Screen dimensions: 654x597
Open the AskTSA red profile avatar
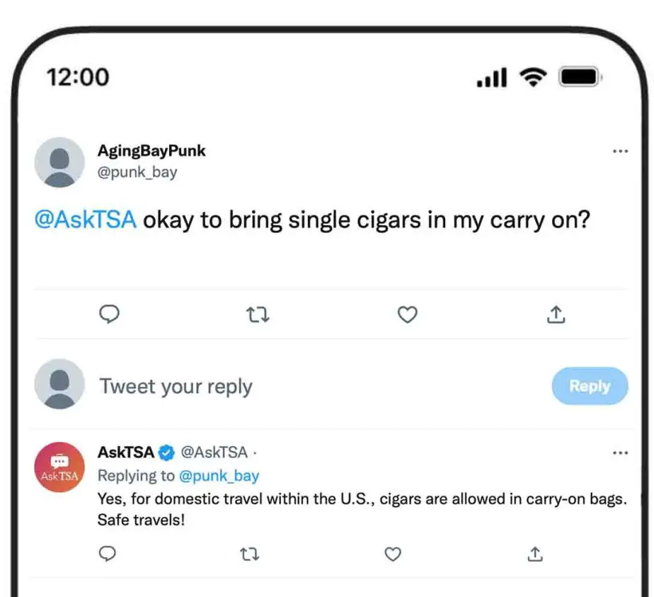click(59, 467)
